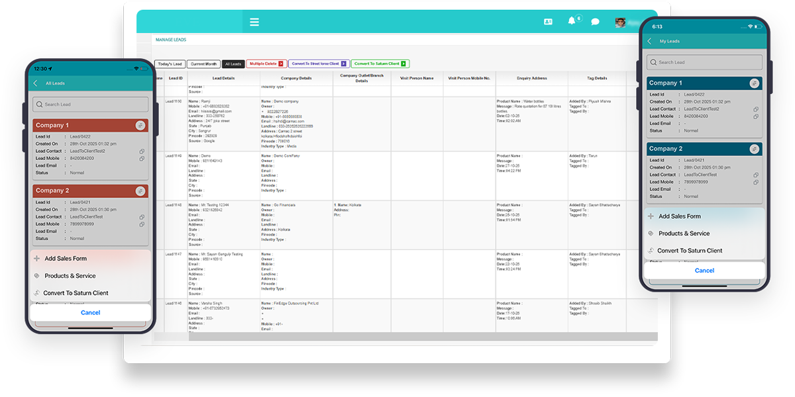Switch to Current Month filter
The width and height of the screenshot is (795, 397).
tap(203, 64)
